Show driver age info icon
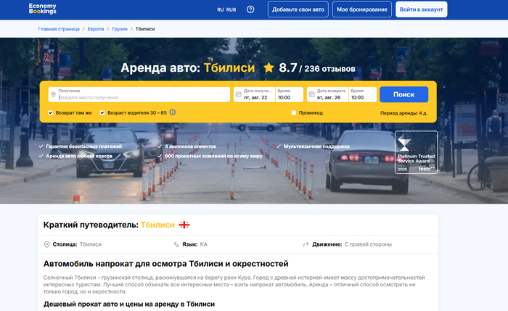The image size is (508, 311). point(173,112)
